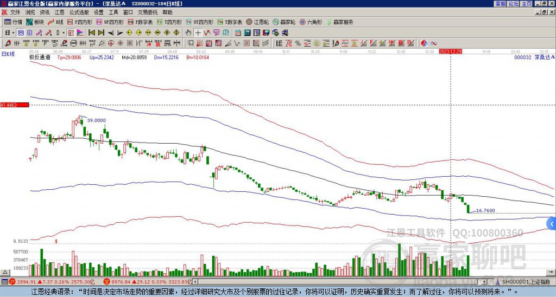Expand the 日 period dropdown
The width and height of the screenshot is (556, 297).
(x=14, y=33)
